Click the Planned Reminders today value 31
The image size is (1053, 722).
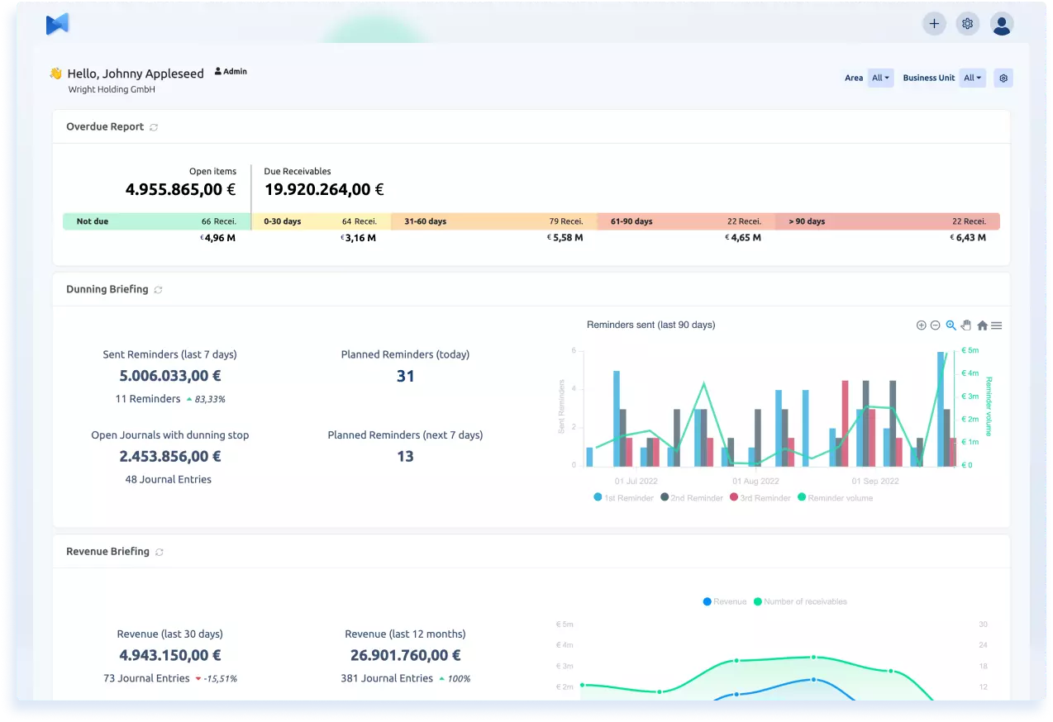[405, 376]
